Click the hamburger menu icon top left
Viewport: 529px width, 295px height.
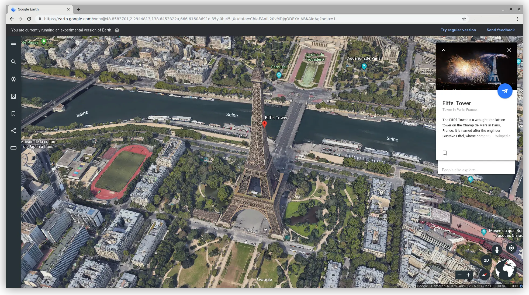(x=13, y=45)
